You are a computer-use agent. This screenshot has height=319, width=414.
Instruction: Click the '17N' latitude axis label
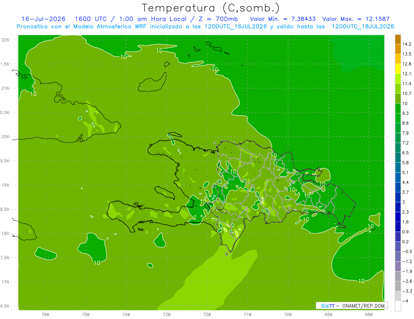5,282
